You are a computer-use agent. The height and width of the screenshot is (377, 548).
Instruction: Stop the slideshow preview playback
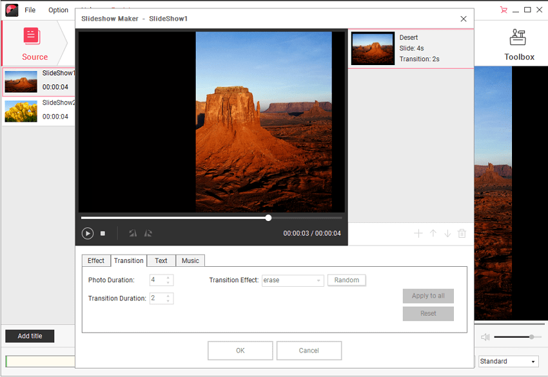[x=103, y=233]
